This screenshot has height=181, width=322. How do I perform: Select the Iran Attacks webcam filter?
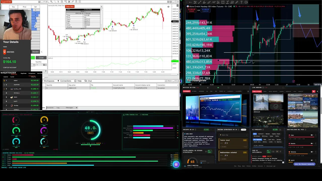click(257, 91)
